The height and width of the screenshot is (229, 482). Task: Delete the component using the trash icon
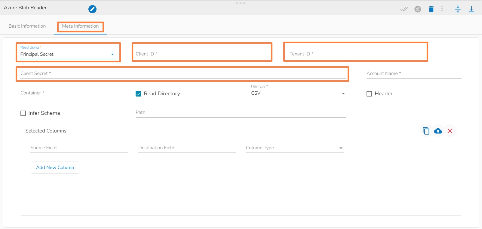click(x=431, y=9)
